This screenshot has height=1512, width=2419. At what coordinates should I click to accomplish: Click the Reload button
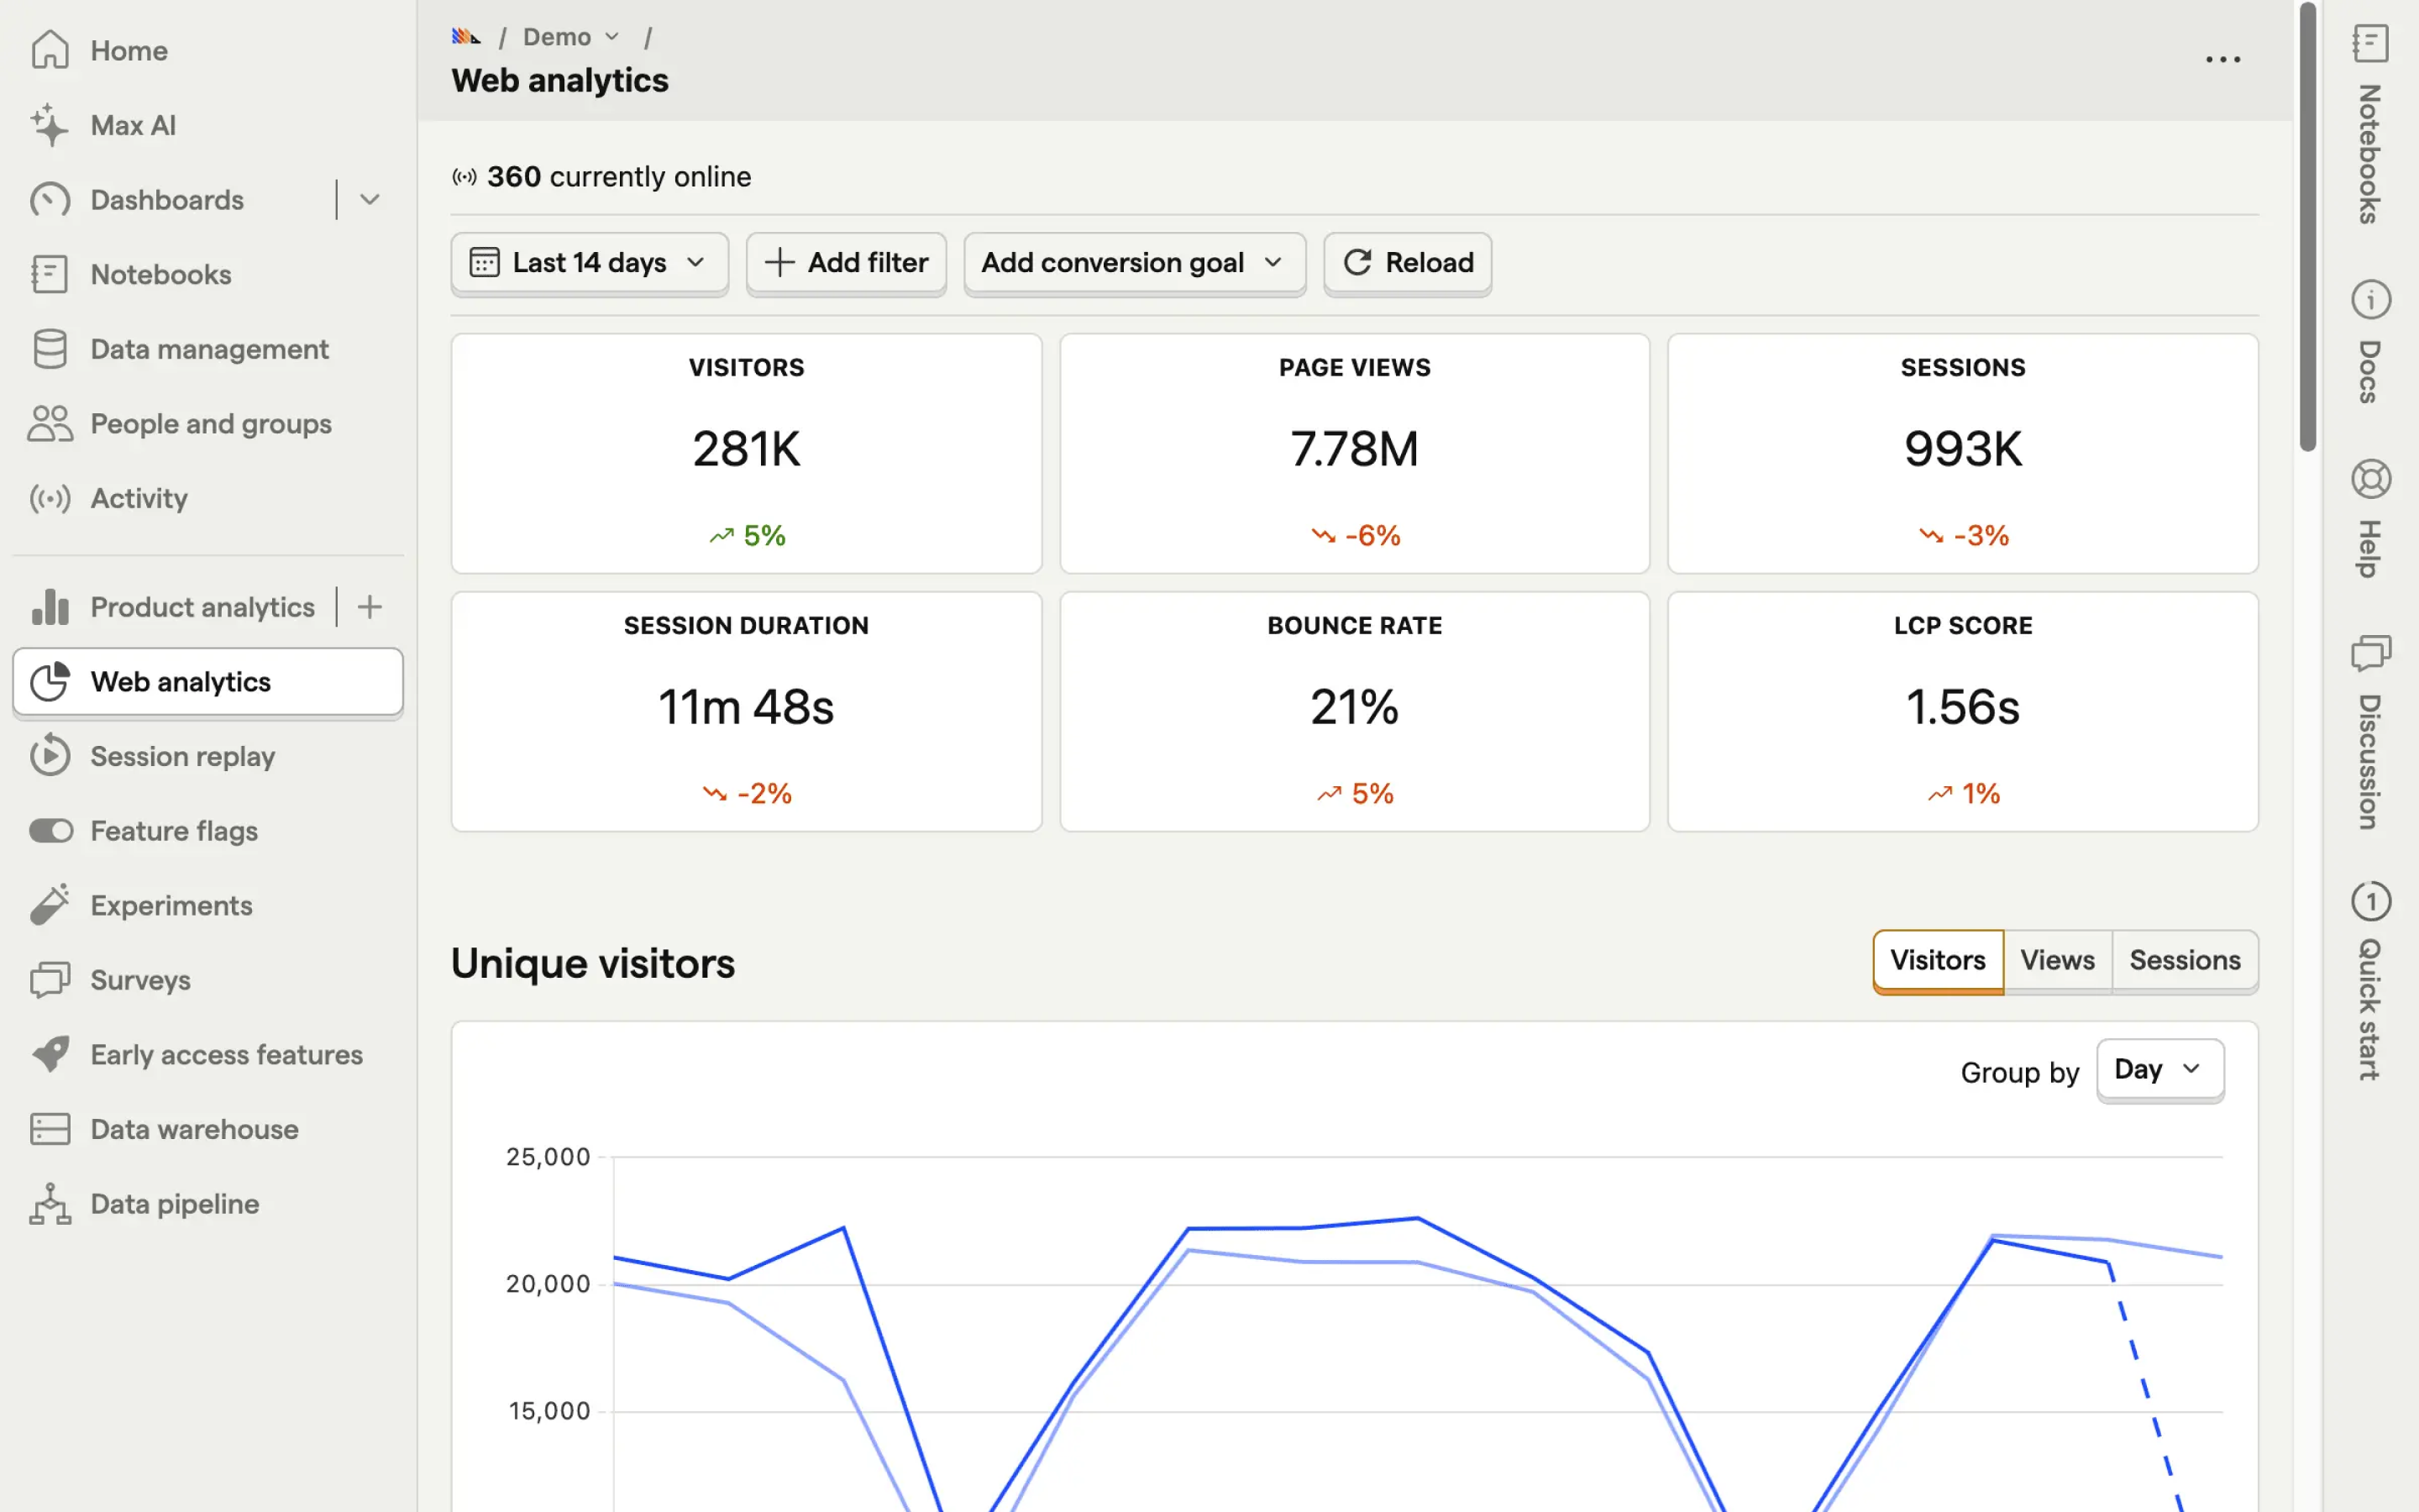coord(1408,263)
